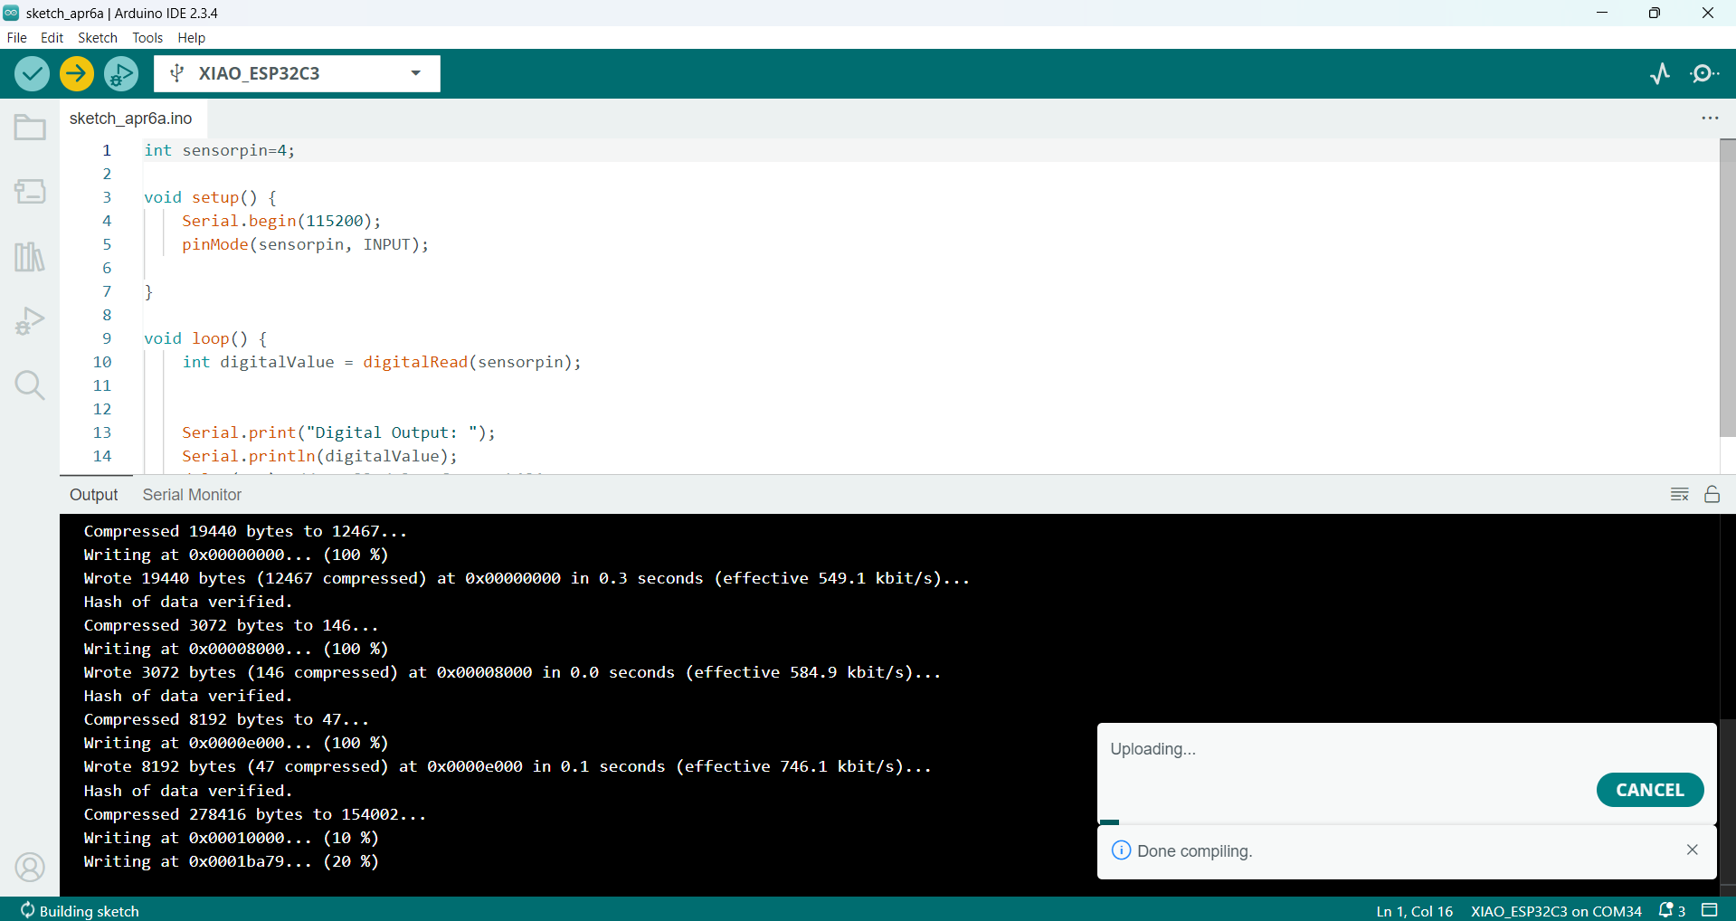1736x921 pixels.
Task: Click the 'Uploading...' notification text
Action: tap(1153, 749)
